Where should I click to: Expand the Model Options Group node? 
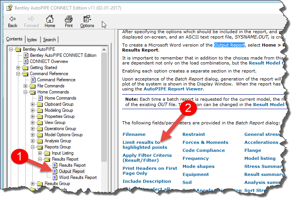(x=32, y=135)
